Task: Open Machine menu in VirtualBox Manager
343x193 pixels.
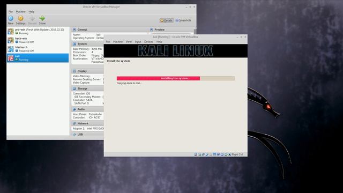Action: click(x=20, y=12)
